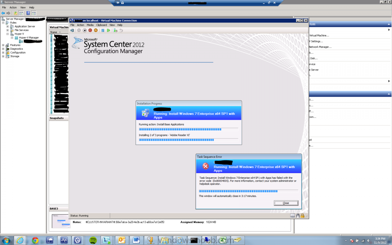Viewport: 392px width, 245px height.
Task: Click Network Manager… in Actions pane
Action: [320, 47]
